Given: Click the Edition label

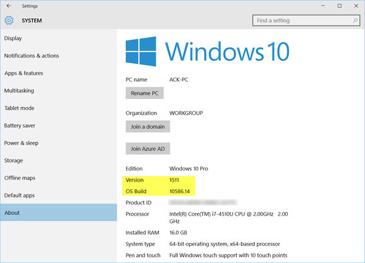Looking at the screenshot, I should tap(134, 169).
